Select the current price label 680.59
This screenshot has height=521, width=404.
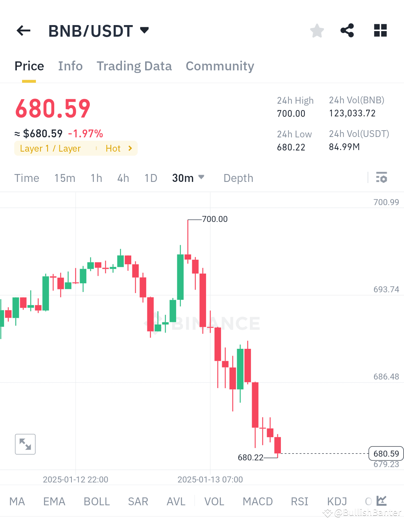click(x=386, y=453)
